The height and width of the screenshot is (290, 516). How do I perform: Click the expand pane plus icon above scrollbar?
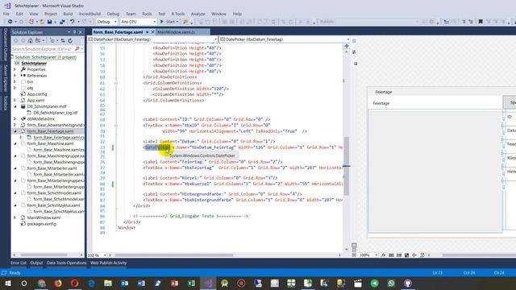point(347,46)
